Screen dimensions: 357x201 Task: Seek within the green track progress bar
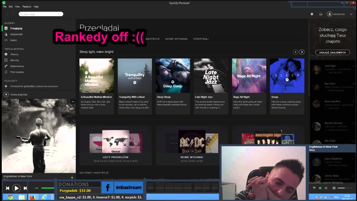click(x=48, y=188)
